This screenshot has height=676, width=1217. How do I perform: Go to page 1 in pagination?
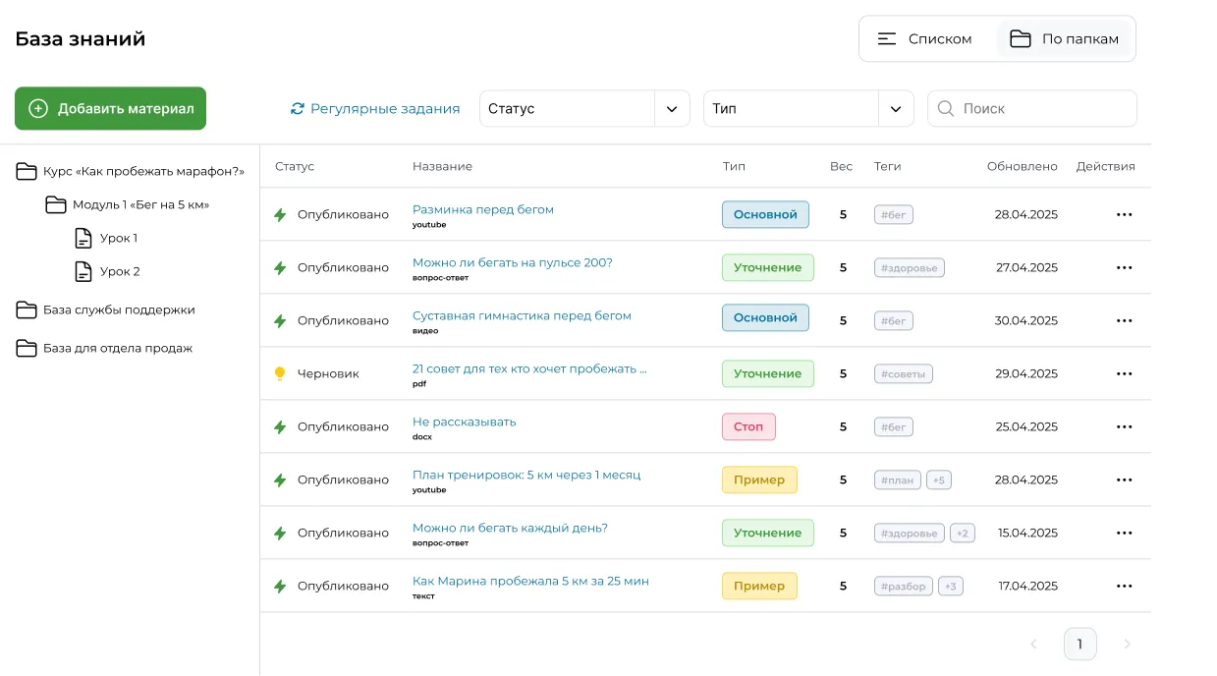[1079, 644]
